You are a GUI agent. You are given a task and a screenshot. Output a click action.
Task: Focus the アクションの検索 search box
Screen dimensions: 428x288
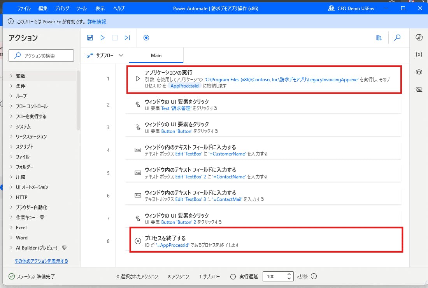[41, 56]
